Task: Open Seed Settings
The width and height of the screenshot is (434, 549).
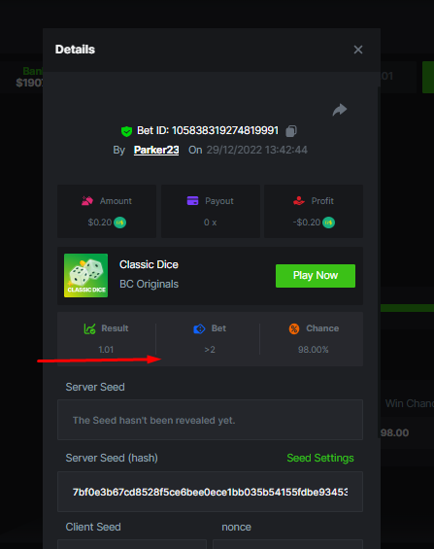Action: [x=320, y=458]
